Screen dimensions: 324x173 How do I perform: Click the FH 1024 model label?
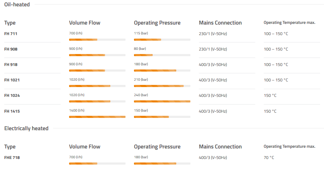pos(12,95)
